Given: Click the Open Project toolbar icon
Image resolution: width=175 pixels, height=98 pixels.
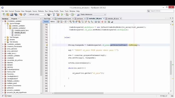Looking at the screenshot, I should (x=12, y=14).
